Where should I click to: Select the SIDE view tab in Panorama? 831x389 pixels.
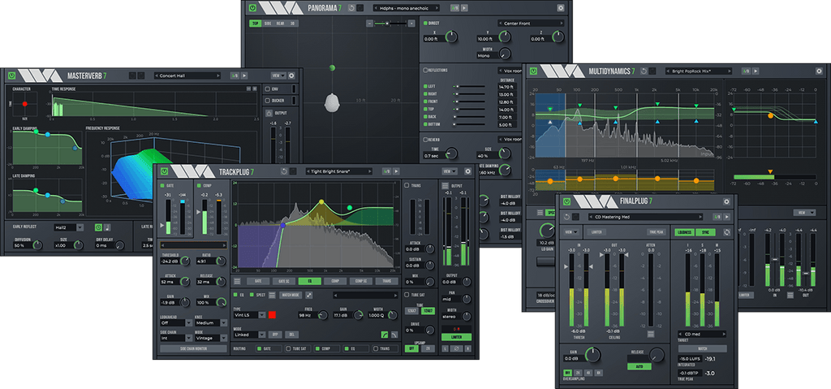[x=268, y=24]
